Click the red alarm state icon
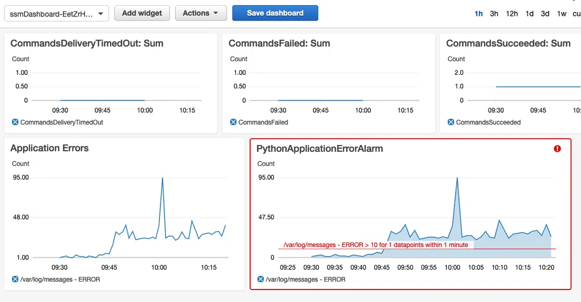The image size is (581, 302). (x=557, y=149)
